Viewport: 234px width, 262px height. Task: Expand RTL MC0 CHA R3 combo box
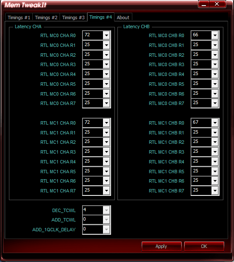click(106, 64)
